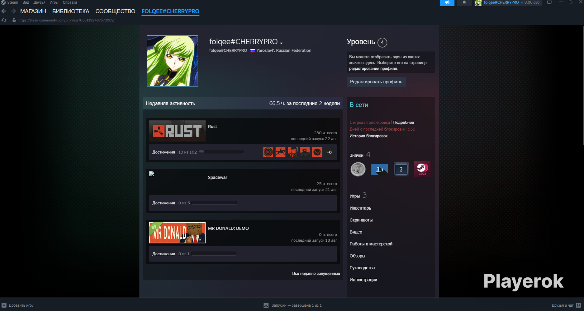Image resolution: width=584 pixels, height=311 pixels.
Task: Click the Spacewar achievements progress bar
Action: coord(214,203)
